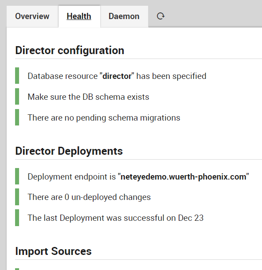
Task: Open "There are 0 un-deployed changes" entry
Action: (x=89, y=197)
